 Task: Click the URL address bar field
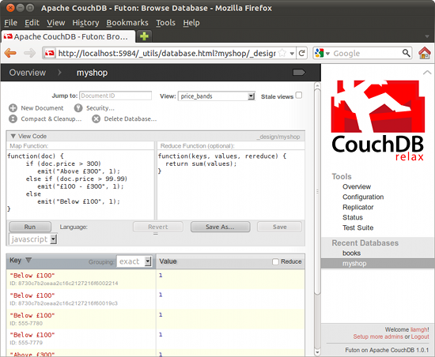click(166, 53)
